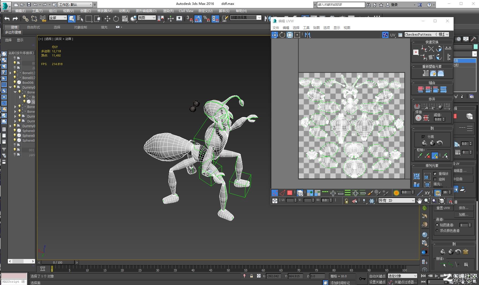Image resolution: width=479 pixels, height=285 pixels.
Task: Click the time slider showing 0 / 100
Action: click(58, 262)
